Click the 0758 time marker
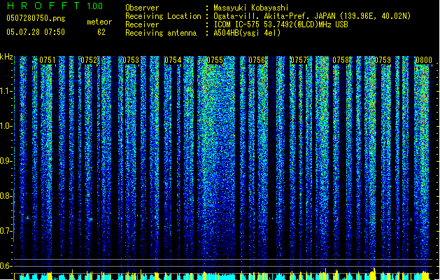The height and width of the screenshot is (280, 440). (341, 60)
